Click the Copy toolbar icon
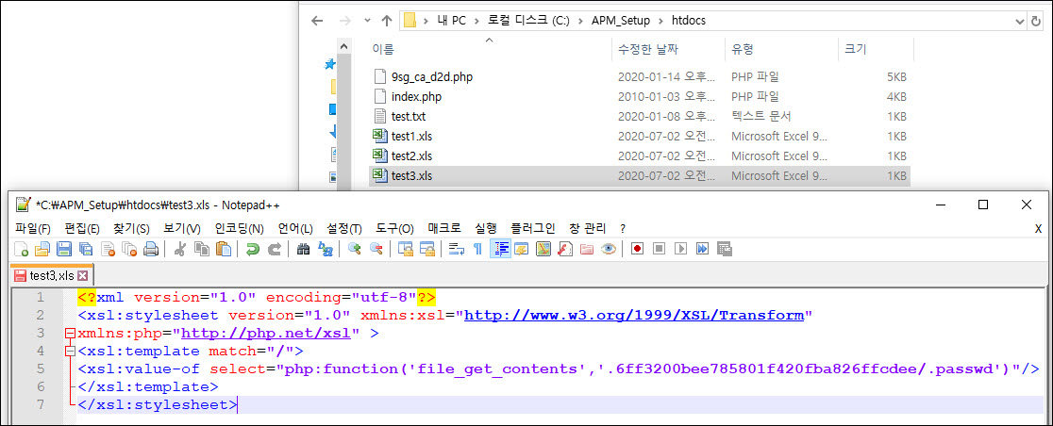This screenshot has height=426, width=1053. [202, 250]
